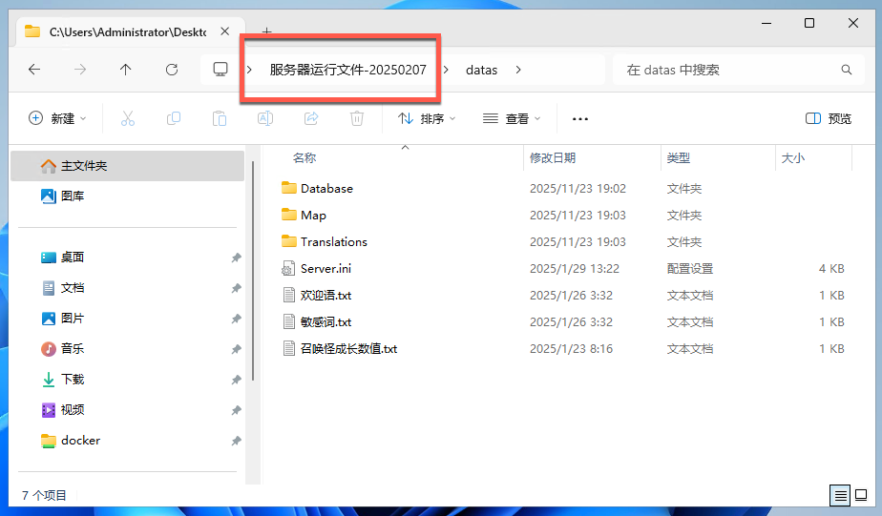Click the forward navigation arrow
Viewport: 882px width, 516px height.
[80, 70]
